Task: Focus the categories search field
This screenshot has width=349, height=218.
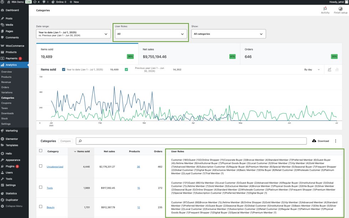Action: [x=192, y=141]
